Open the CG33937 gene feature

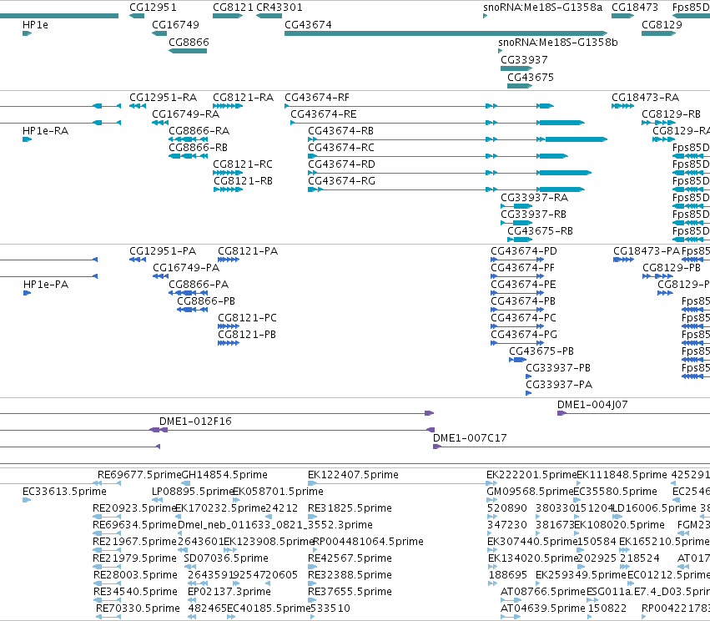point(516,68)
